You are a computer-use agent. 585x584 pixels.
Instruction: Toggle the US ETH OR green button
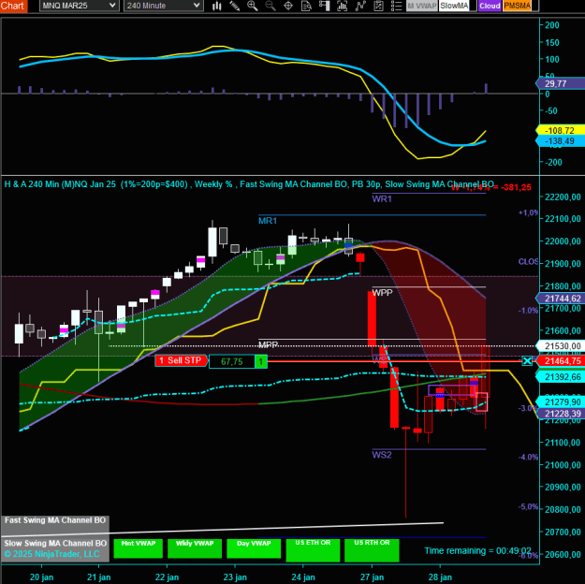coord(313,550)
